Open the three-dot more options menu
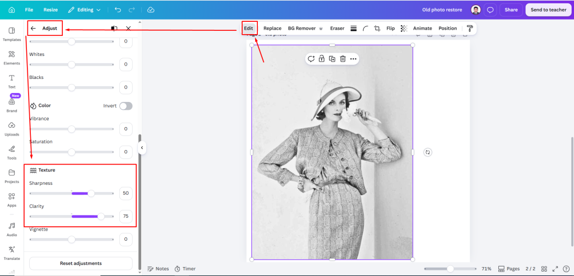The height and width of the screenshot is (276, 574). [353, 59]
